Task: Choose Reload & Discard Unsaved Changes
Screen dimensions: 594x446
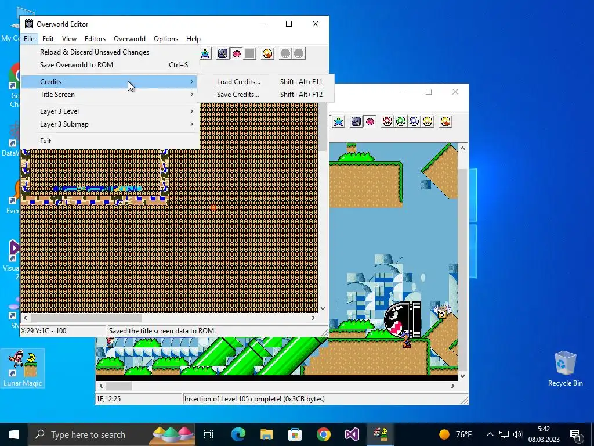Action: click(110, 52)
